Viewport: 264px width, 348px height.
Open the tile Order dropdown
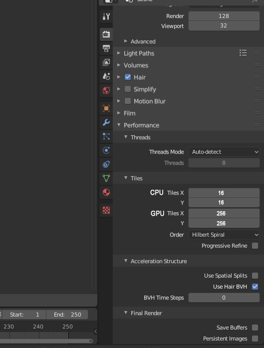224,235
